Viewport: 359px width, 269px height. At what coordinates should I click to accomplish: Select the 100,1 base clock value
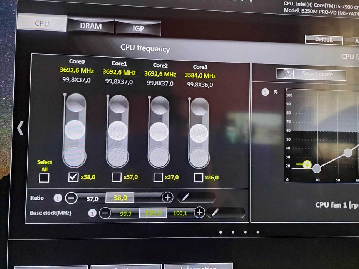click(x=180, y=213)
